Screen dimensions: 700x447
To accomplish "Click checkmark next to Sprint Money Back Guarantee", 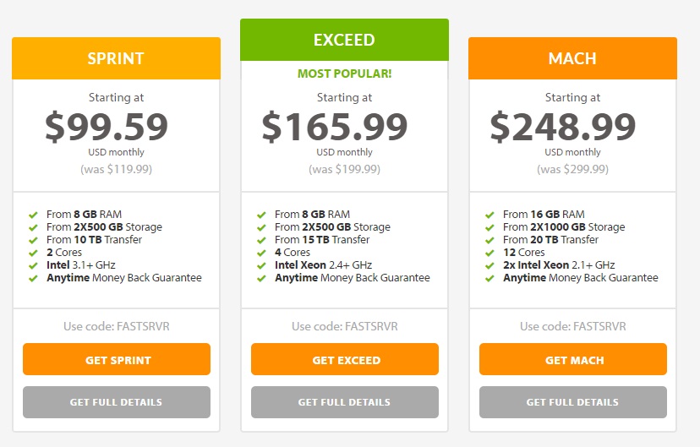I will [33, 278].
